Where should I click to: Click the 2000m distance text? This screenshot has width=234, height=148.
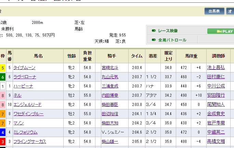(x=37, y=23)
